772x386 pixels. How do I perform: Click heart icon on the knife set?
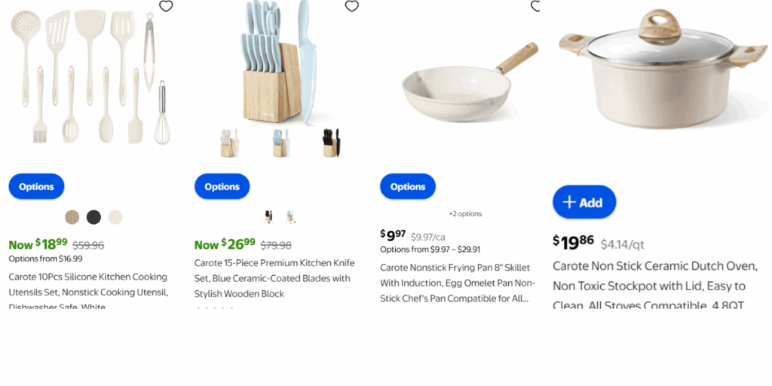(351, 6)
